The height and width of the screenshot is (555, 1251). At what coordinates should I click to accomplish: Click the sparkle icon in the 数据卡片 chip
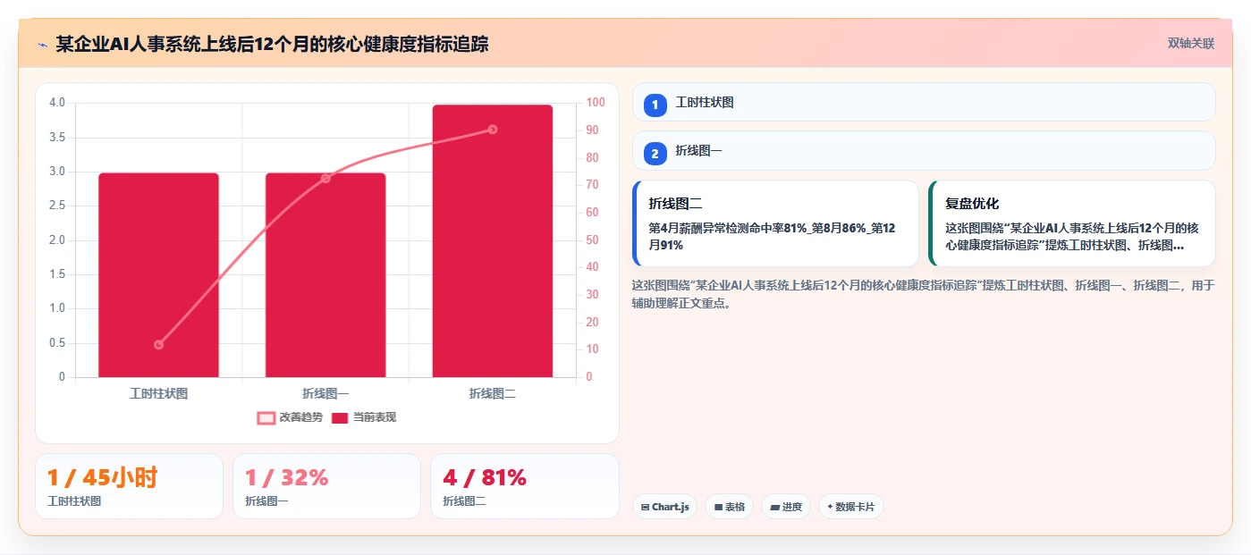(x=830, y=507)
